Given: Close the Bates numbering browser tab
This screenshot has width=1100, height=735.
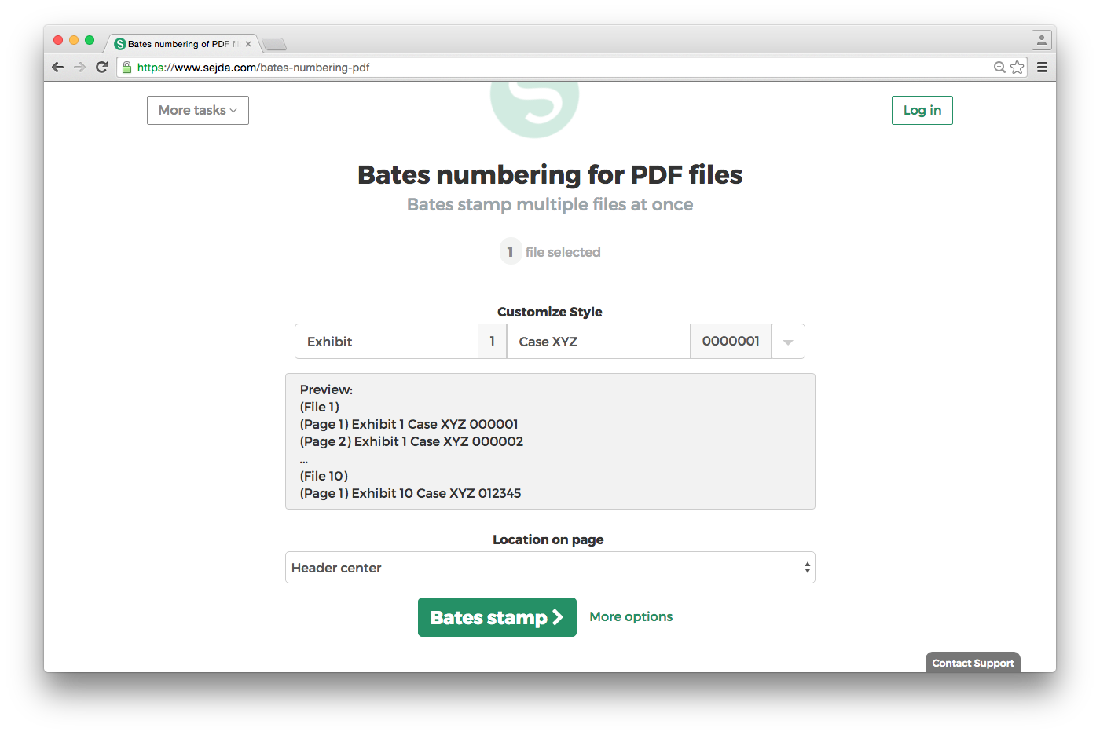Looking at the screenshot, I should [248, 44].
